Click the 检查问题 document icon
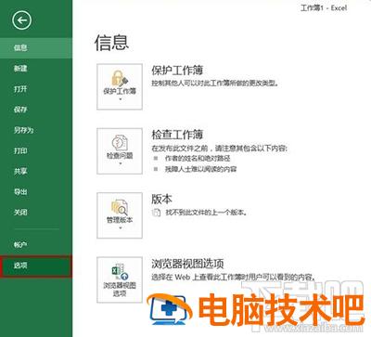This screenshot has width=371, height=337. pos(120,142)
